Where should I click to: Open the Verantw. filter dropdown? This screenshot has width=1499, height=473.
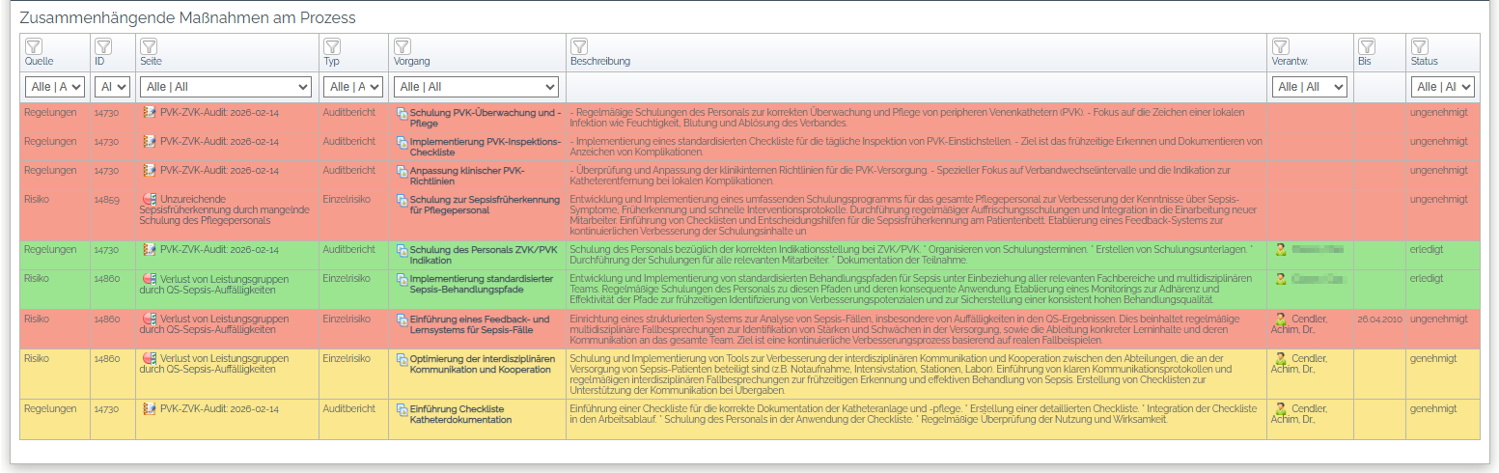[1309, 87]
